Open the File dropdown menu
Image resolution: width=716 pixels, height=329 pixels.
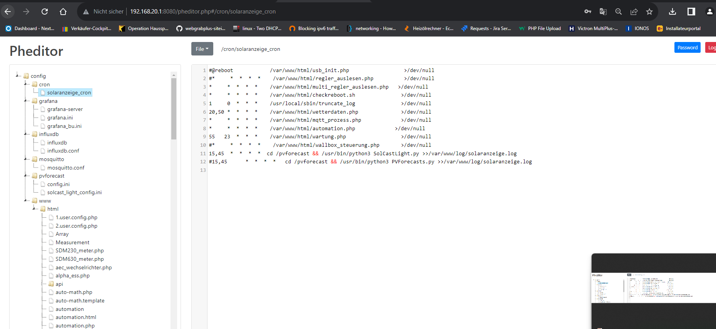(x=202, y=49)
